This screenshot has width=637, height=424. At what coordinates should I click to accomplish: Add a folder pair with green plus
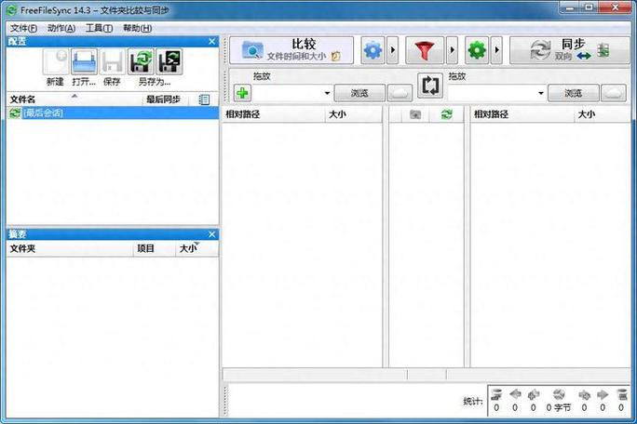click(x=242, y=93)
